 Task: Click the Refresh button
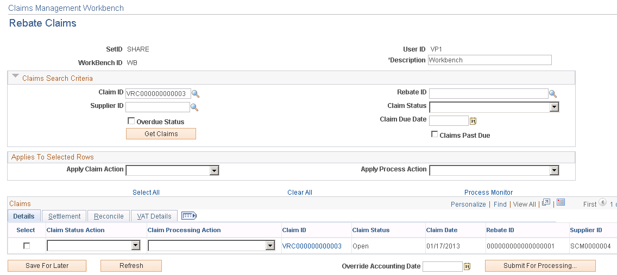(131, 266)
